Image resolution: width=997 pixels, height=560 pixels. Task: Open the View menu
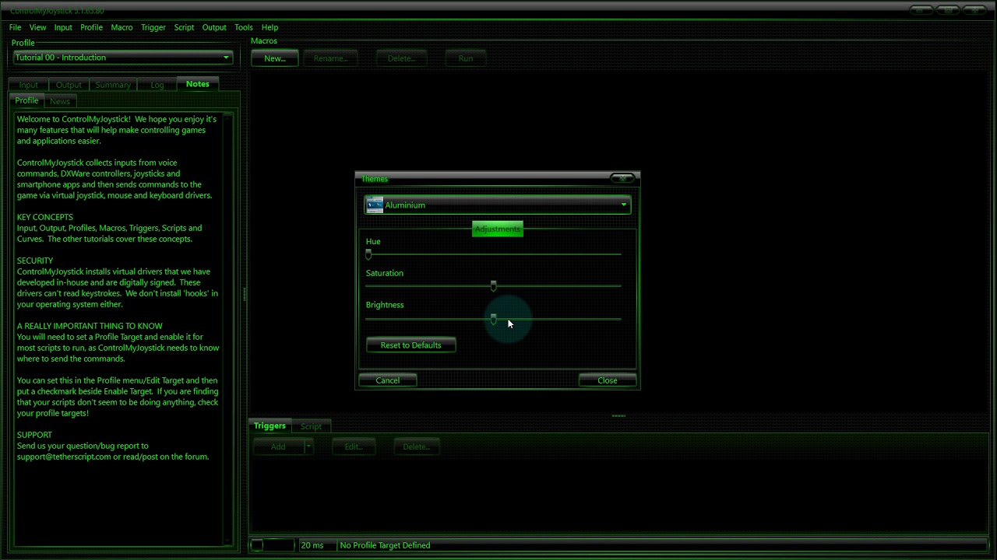pyautogui.click(x=37, y=27)
